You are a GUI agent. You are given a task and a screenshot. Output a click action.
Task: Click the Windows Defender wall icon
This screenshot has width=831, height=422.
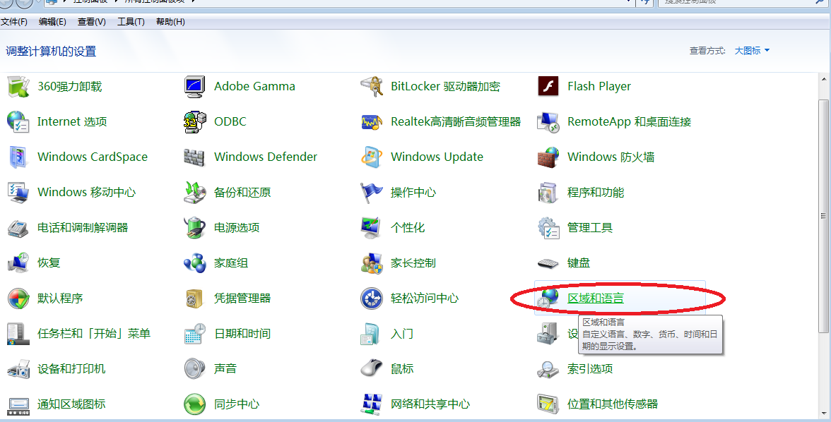tap(194, 157)
